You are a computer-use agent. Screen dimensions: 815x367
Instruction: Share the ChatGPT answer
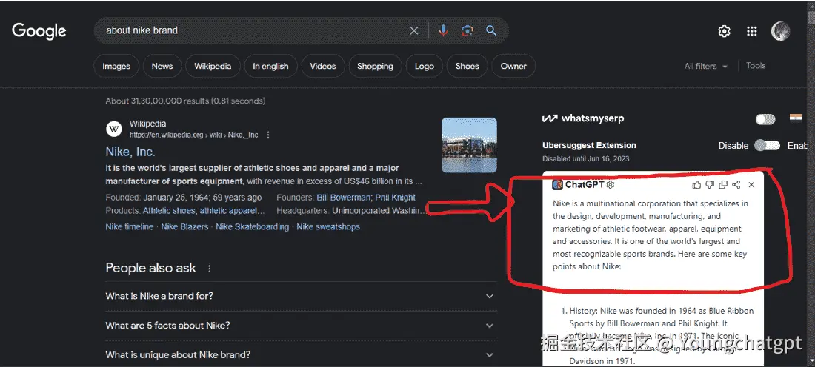[x=736, y=185]
